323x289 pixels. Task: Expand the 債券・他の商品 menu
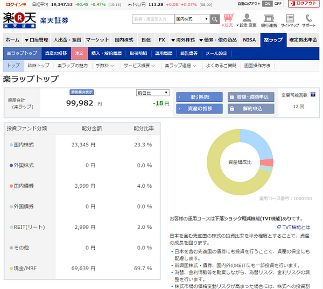pos(218,40)
